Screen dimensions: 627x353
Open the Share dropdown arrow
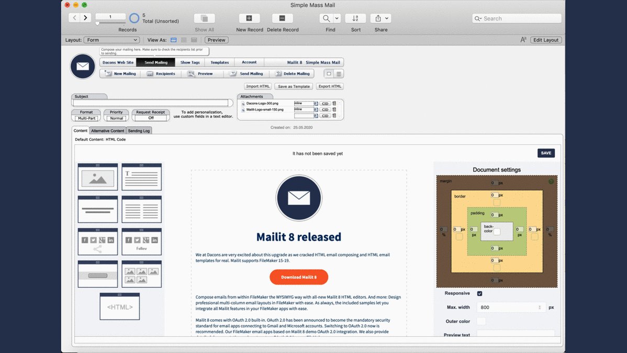coord(387,18)
